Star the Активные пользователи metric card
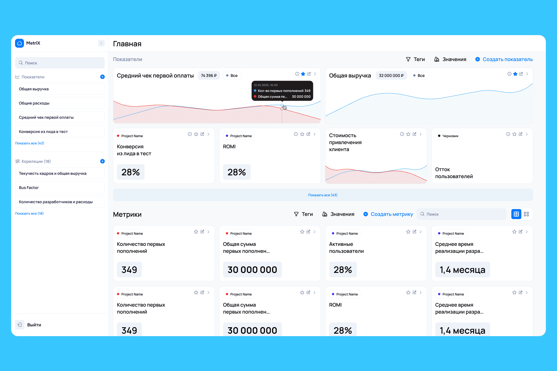Screen dimensions: 557x371 tap(408, 232)
